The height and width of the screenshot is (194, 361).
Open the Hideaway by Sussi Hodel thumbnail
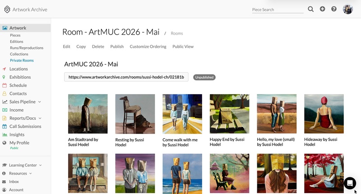coord(324,113)
